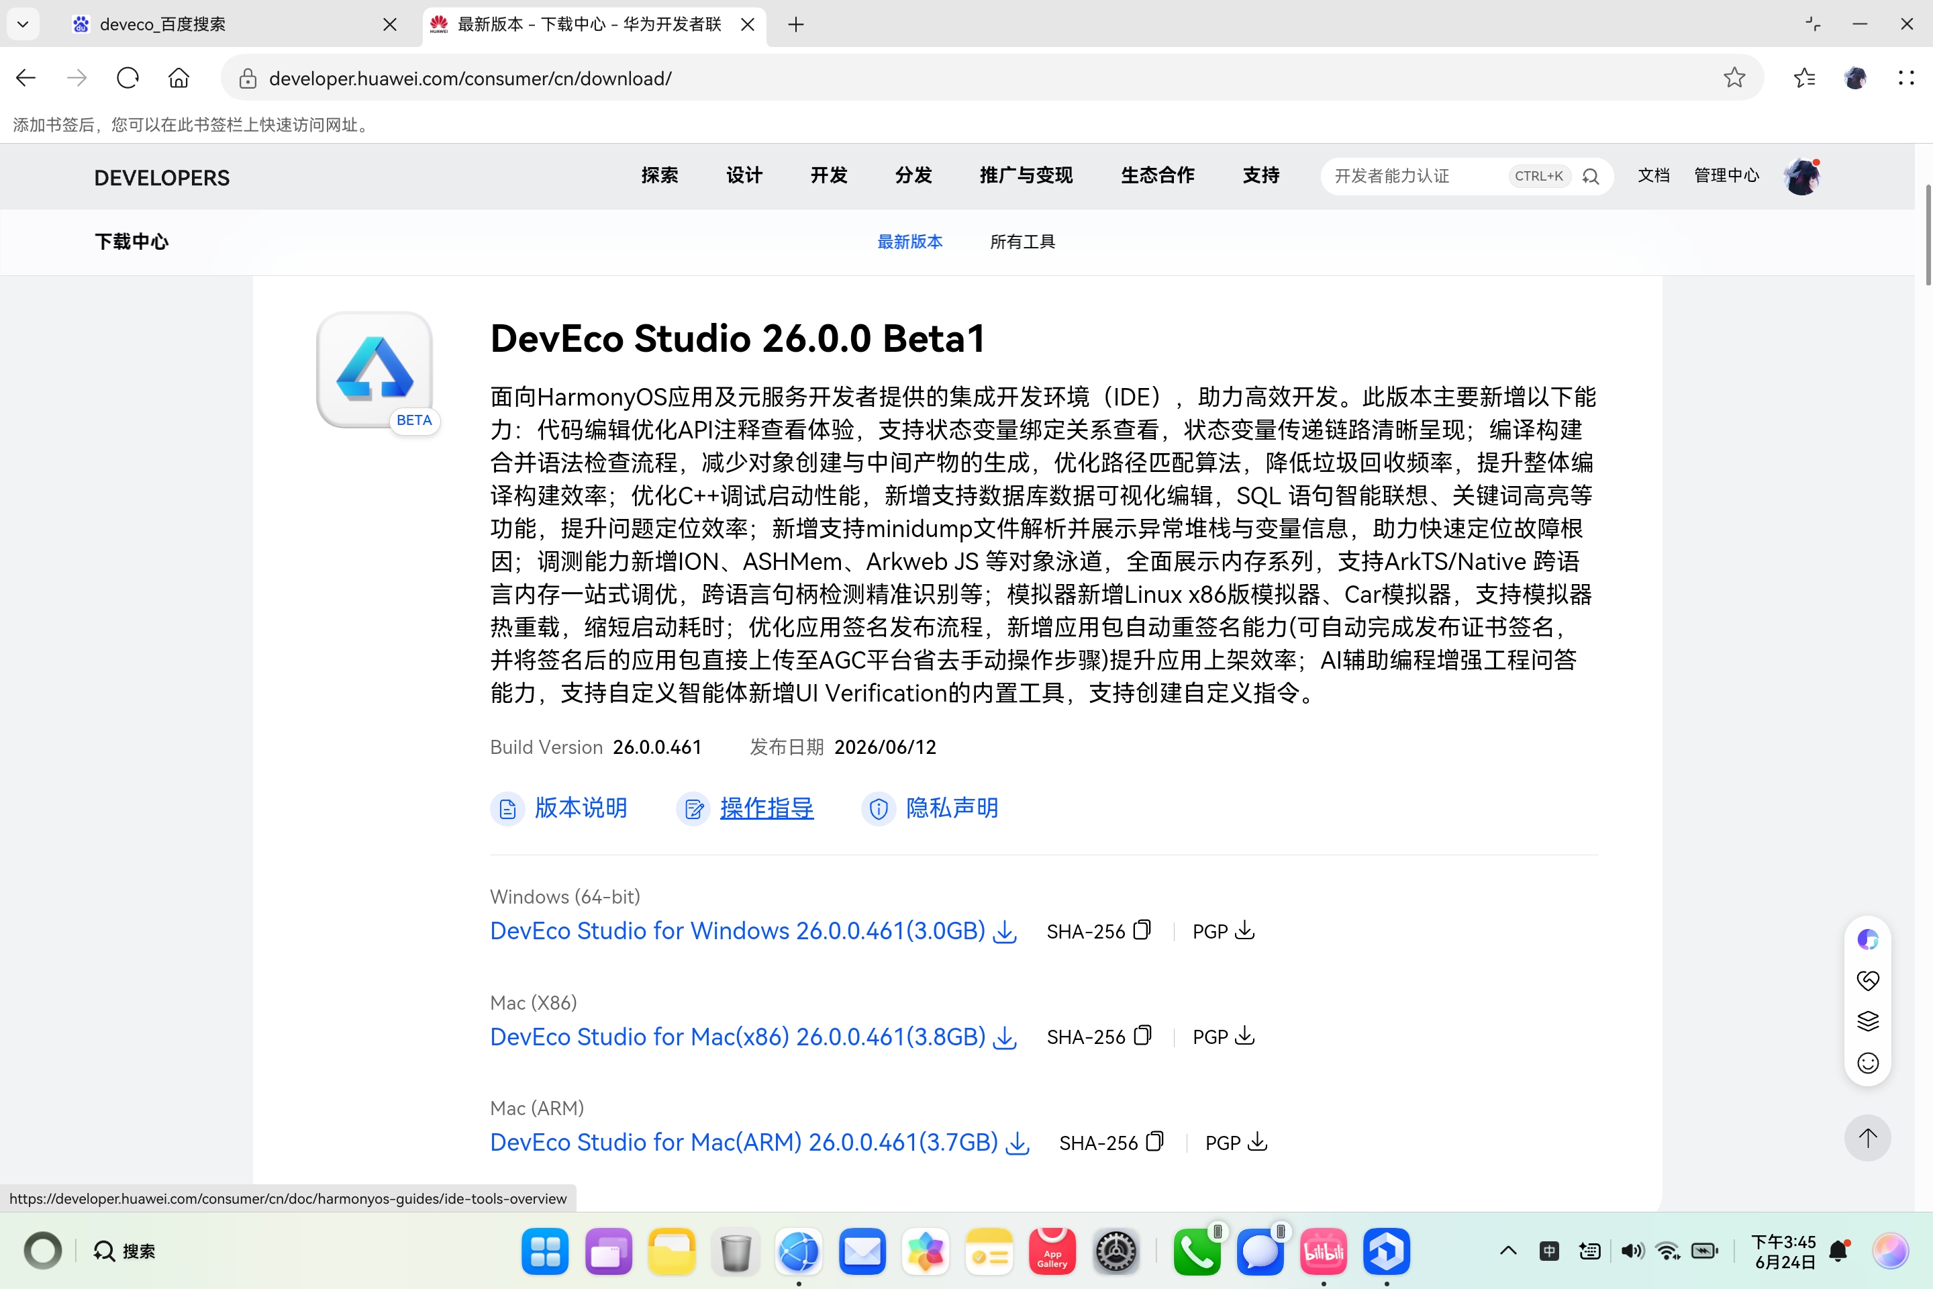The image size is (1933, 1289).
Task: Open the 隐私声明 link
Action: pos(930,808)
